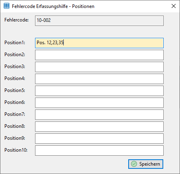Focus the Position1 field containing Pos. 12,23,35
Screen dimensions: 180x174
99,43
